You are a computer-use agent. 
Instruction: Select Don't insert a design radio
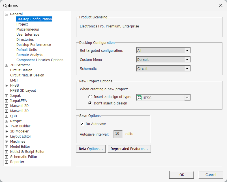pyautogui.click(x=90, y=103)
